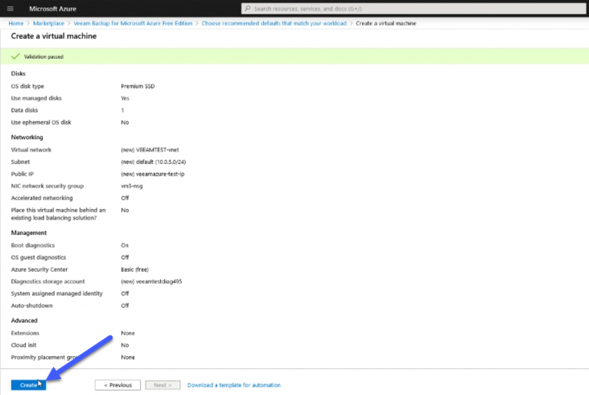This screenshot has width=589, height=395.
Task: Select the Public IP label
Action: coord(22,174)
